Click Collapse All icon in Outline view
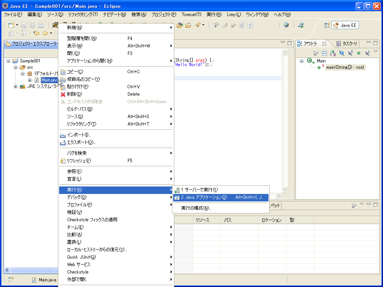The height and width of the screenshot is (287, 383). (324, 53)
